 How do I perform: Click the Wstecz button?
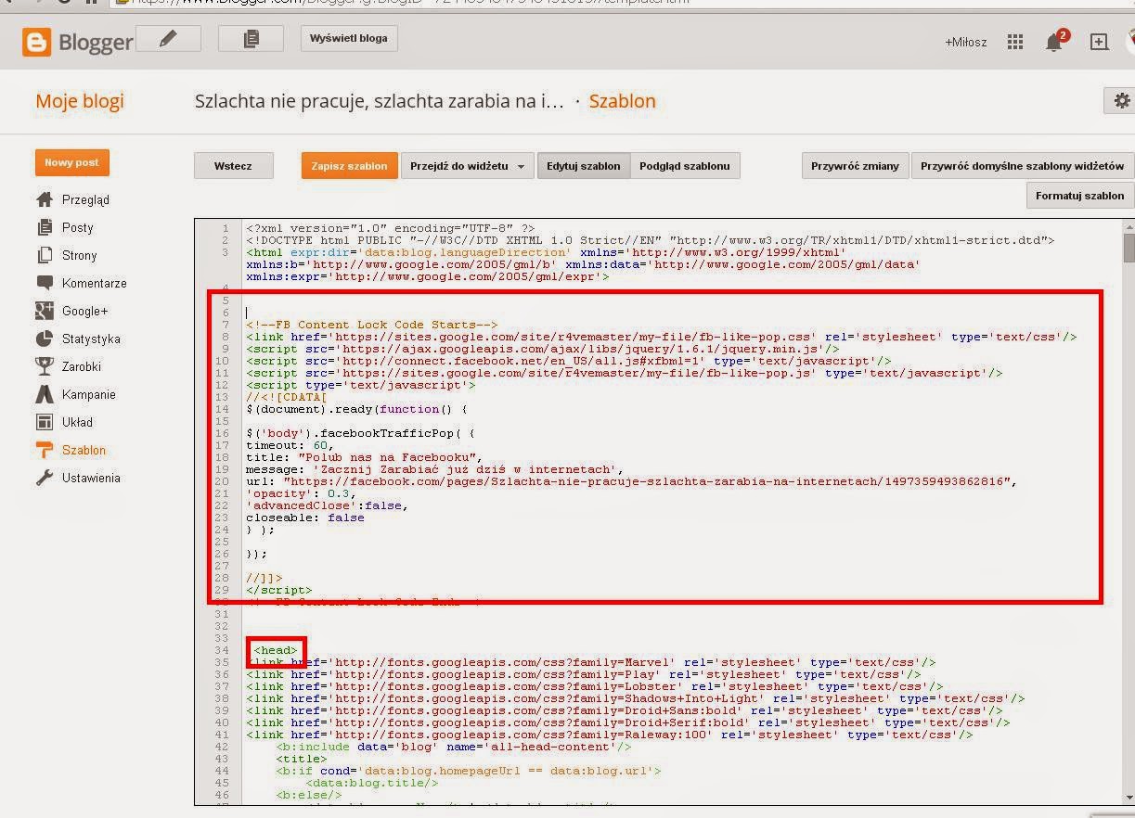pos(233,166)
